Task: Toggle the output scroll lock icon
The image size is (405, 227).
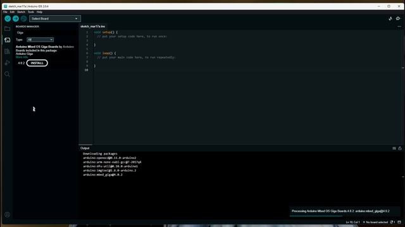Action: click(x=400, y=148)
